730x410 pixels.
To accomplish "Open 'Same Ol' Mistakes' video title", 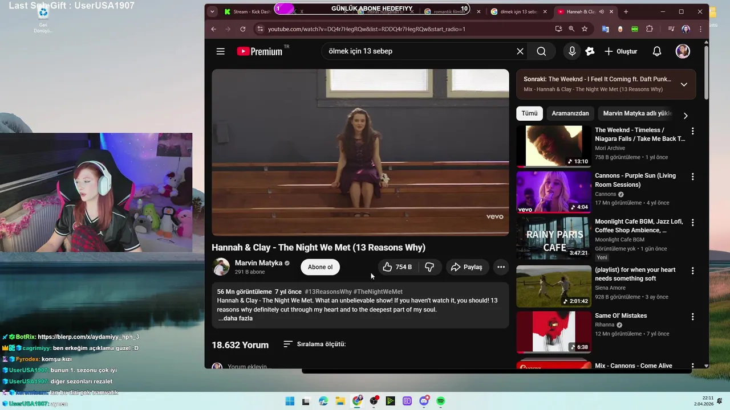I will click(620, 315).
